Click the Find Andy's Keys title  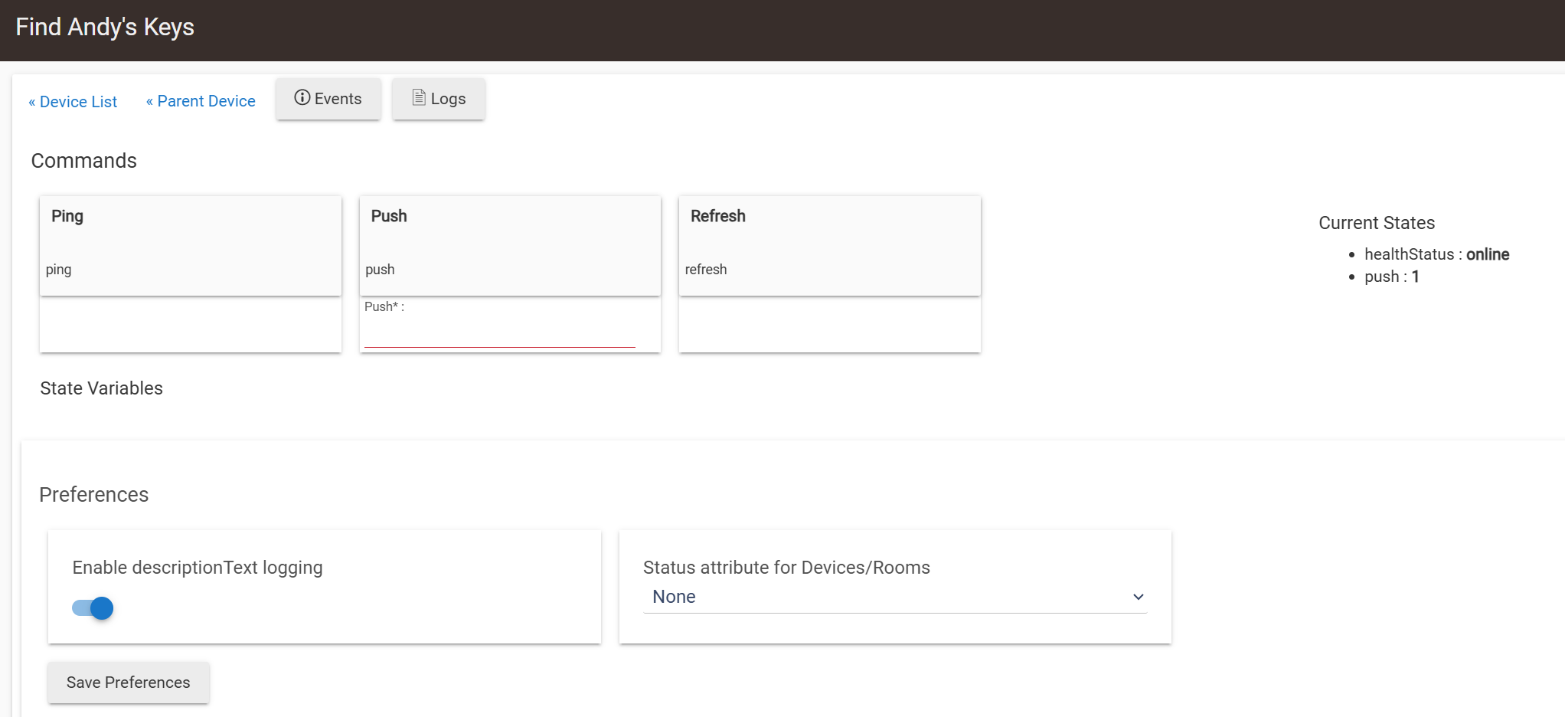(x=105, y=27)
